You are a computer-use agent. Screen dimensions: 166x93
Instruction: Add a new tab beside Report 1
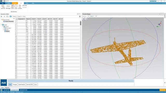pyautogui.click(x=96, y=16)
